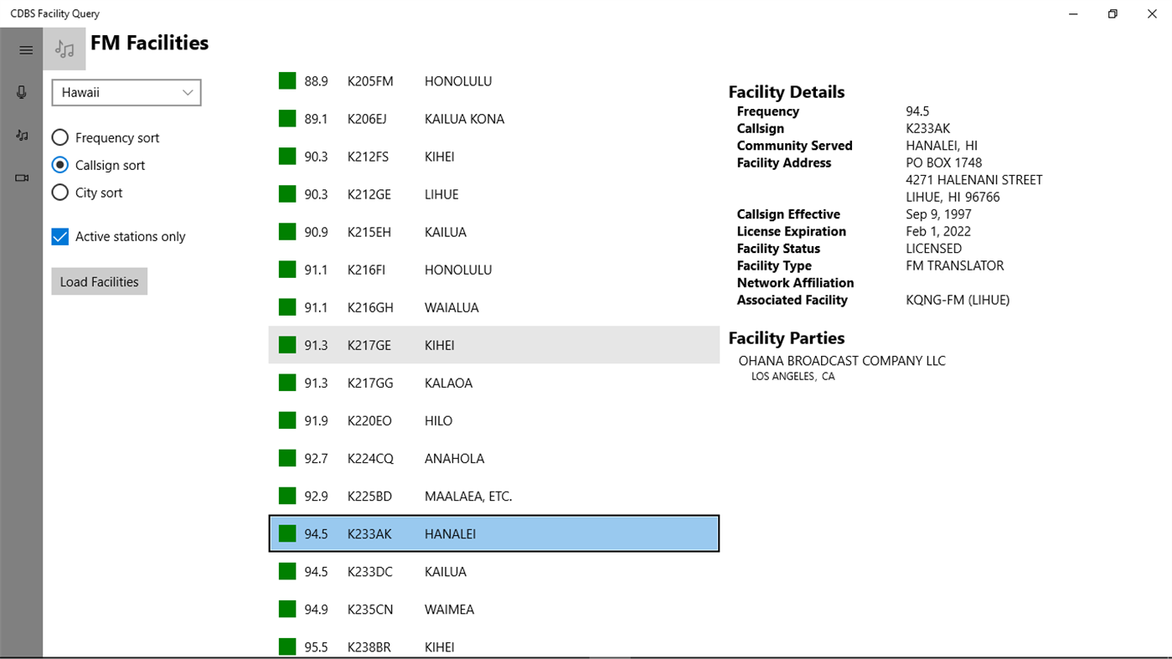
Task: Click the green indicator next to K235CN Waimea
Action: click(x=287, y=609)
